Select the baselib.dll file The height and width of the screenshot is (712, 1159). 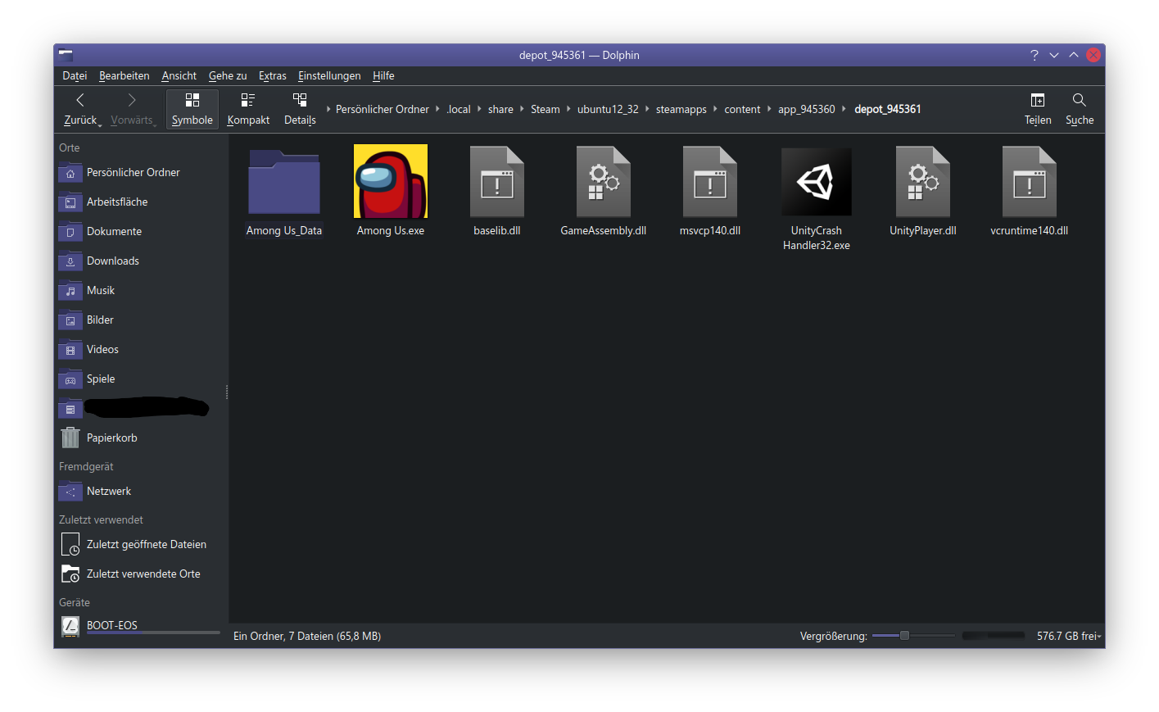(497, 192)
